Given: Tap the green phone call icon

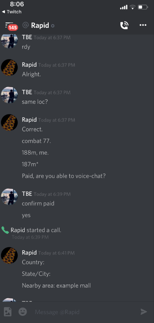Looking at the screenshot, I should click(5, 230).
